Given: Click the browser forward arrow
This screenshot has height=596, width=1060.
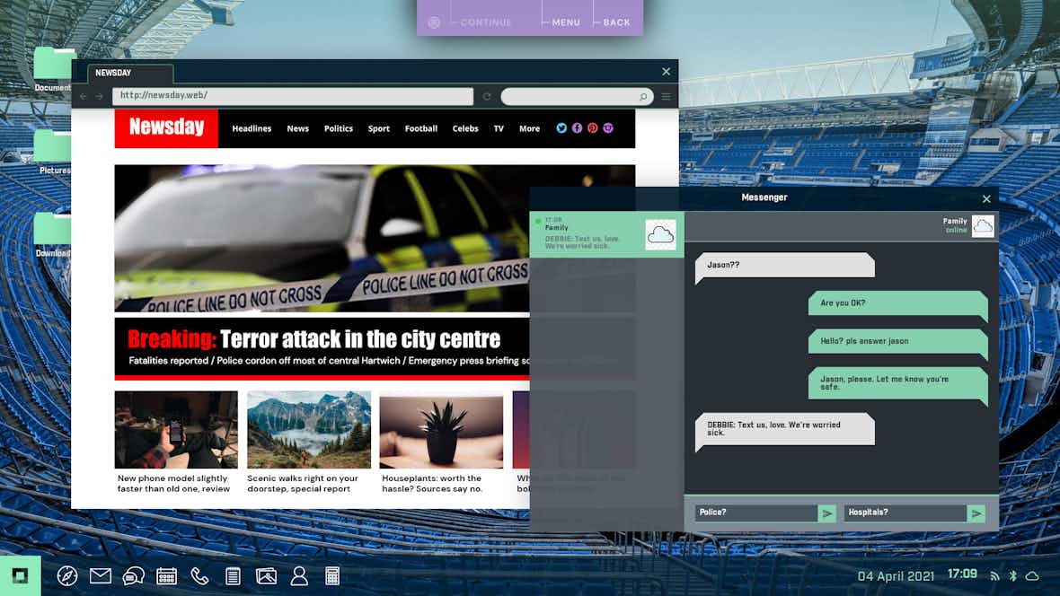Looking at the screenshot, I should tap(100, 97).
